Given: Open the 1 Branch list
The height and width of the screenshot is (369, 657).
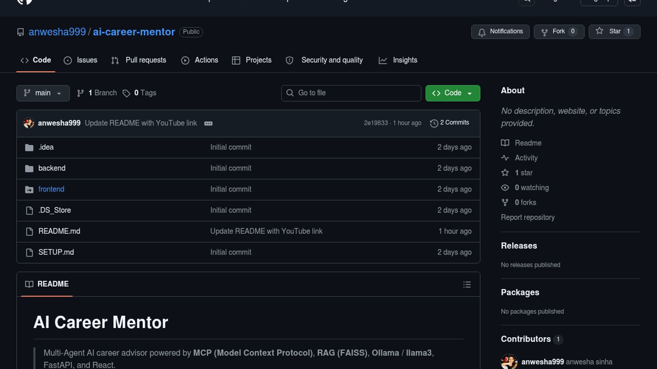Looking at the screenshot, I should pyautogui.click(x=97, y=93).
